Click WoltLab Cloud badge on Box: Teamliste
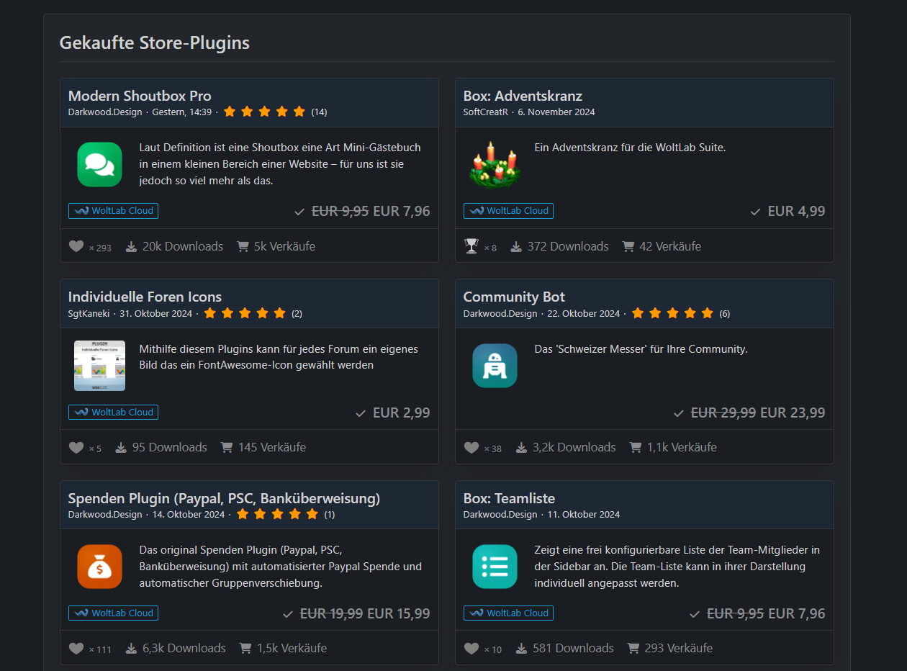The width and height of the screenshot is (907, 671). click(x=508, y=613)
